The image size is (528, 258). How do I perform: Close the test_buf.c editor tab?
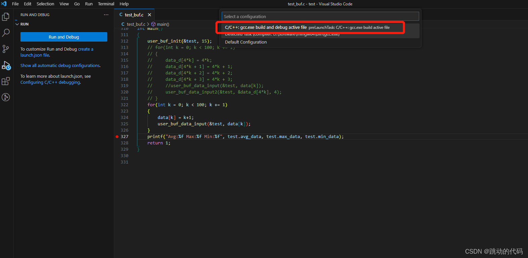[149, 15]
